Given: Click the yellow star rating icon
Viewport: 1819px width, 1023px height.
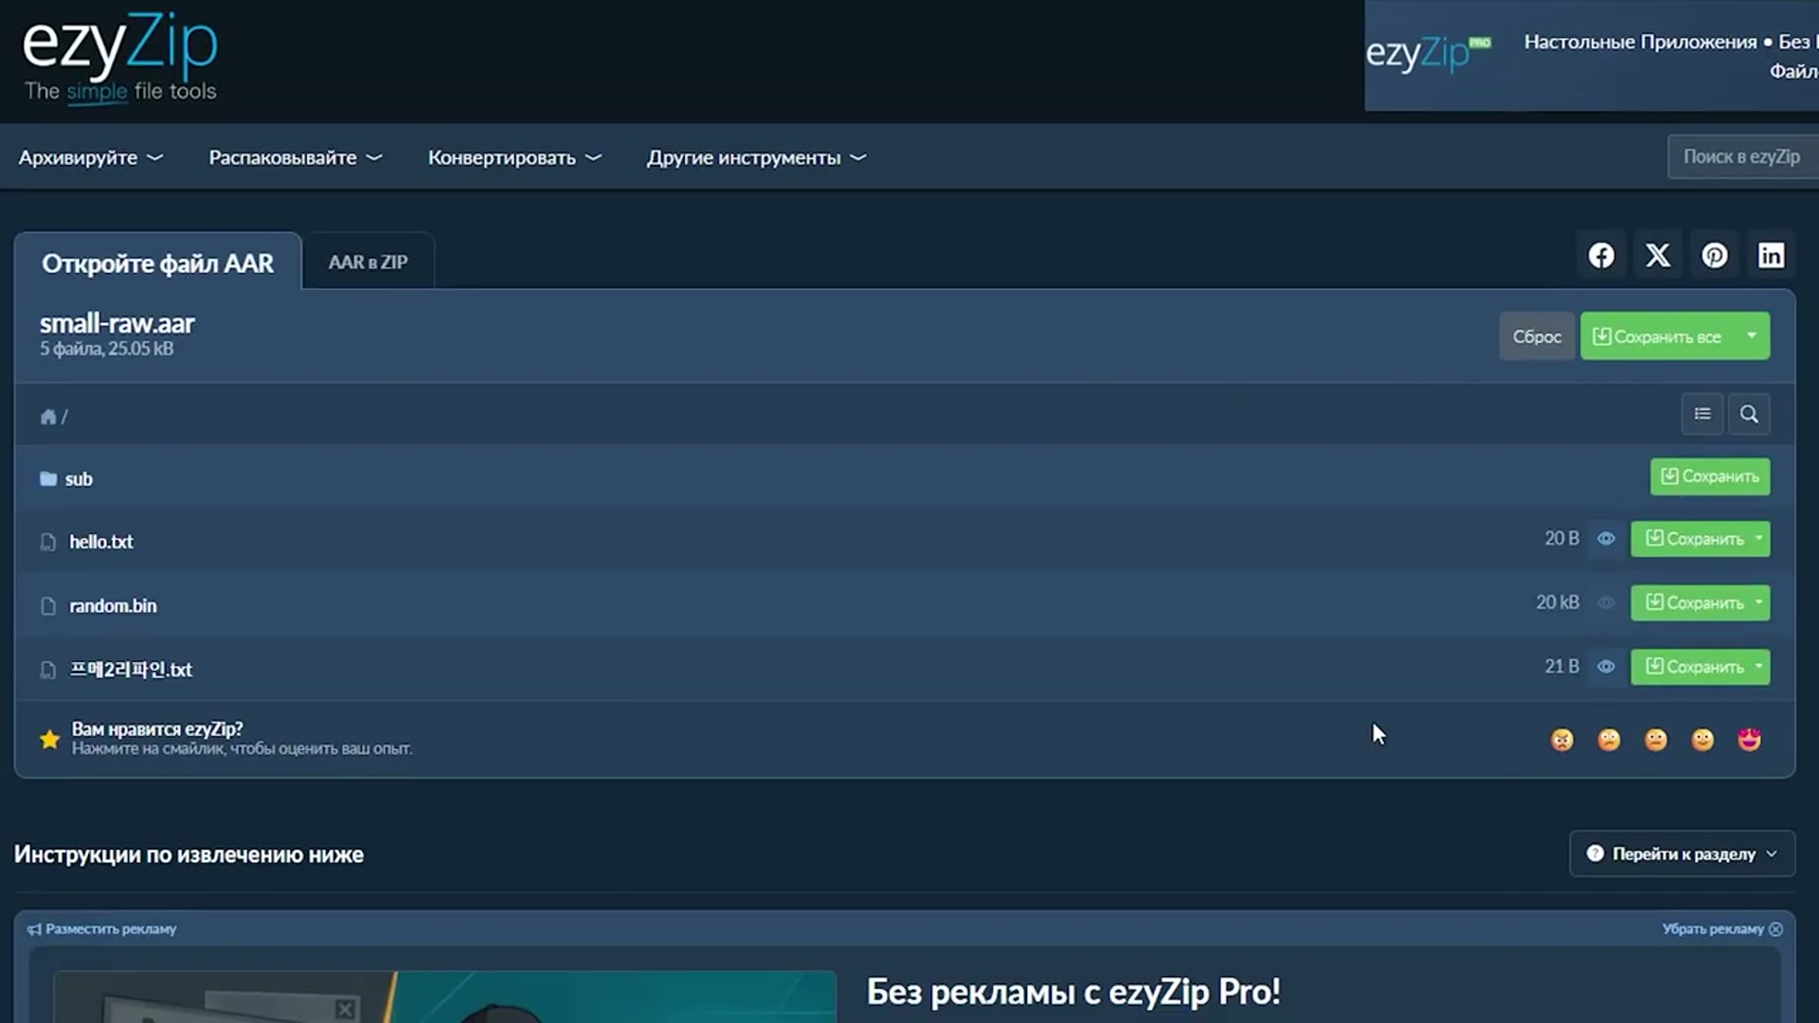Looking at the screenshot, I should (x=50, y=739).
